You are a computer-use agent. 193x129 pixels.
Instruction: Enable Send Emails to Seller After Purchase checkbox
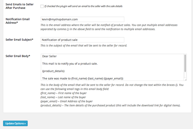(x=42, y=6)
